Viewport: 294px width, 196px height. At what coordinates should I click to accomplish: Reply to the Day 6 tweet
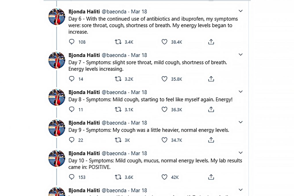pos(71,42)
